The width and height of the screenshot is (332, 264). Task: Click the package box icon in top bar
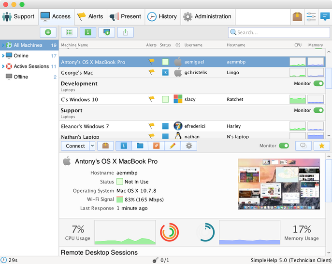pyautogui.click(x=297, y=17)
